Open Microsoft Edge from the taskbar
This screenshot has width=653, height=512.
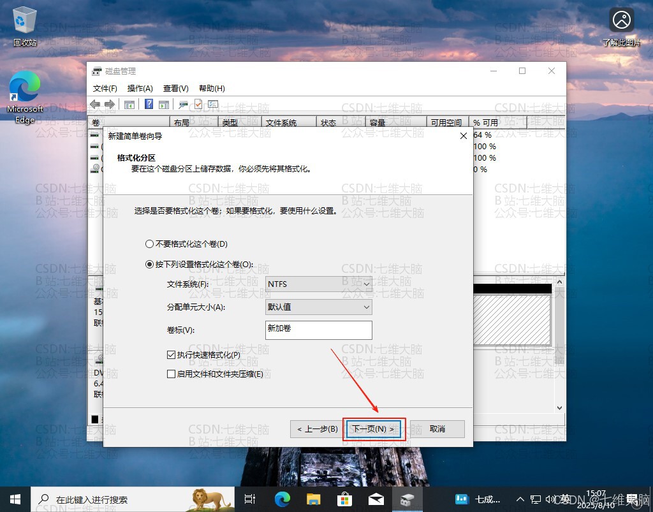pos(282,499)
